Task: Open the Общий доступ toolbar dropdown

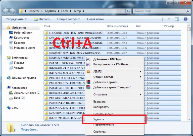Action: click(x=68, y=19)
